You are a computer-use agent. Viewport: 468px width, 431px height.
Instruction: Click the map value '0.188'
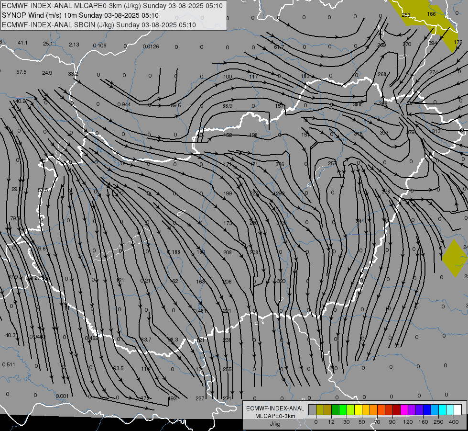174,252
